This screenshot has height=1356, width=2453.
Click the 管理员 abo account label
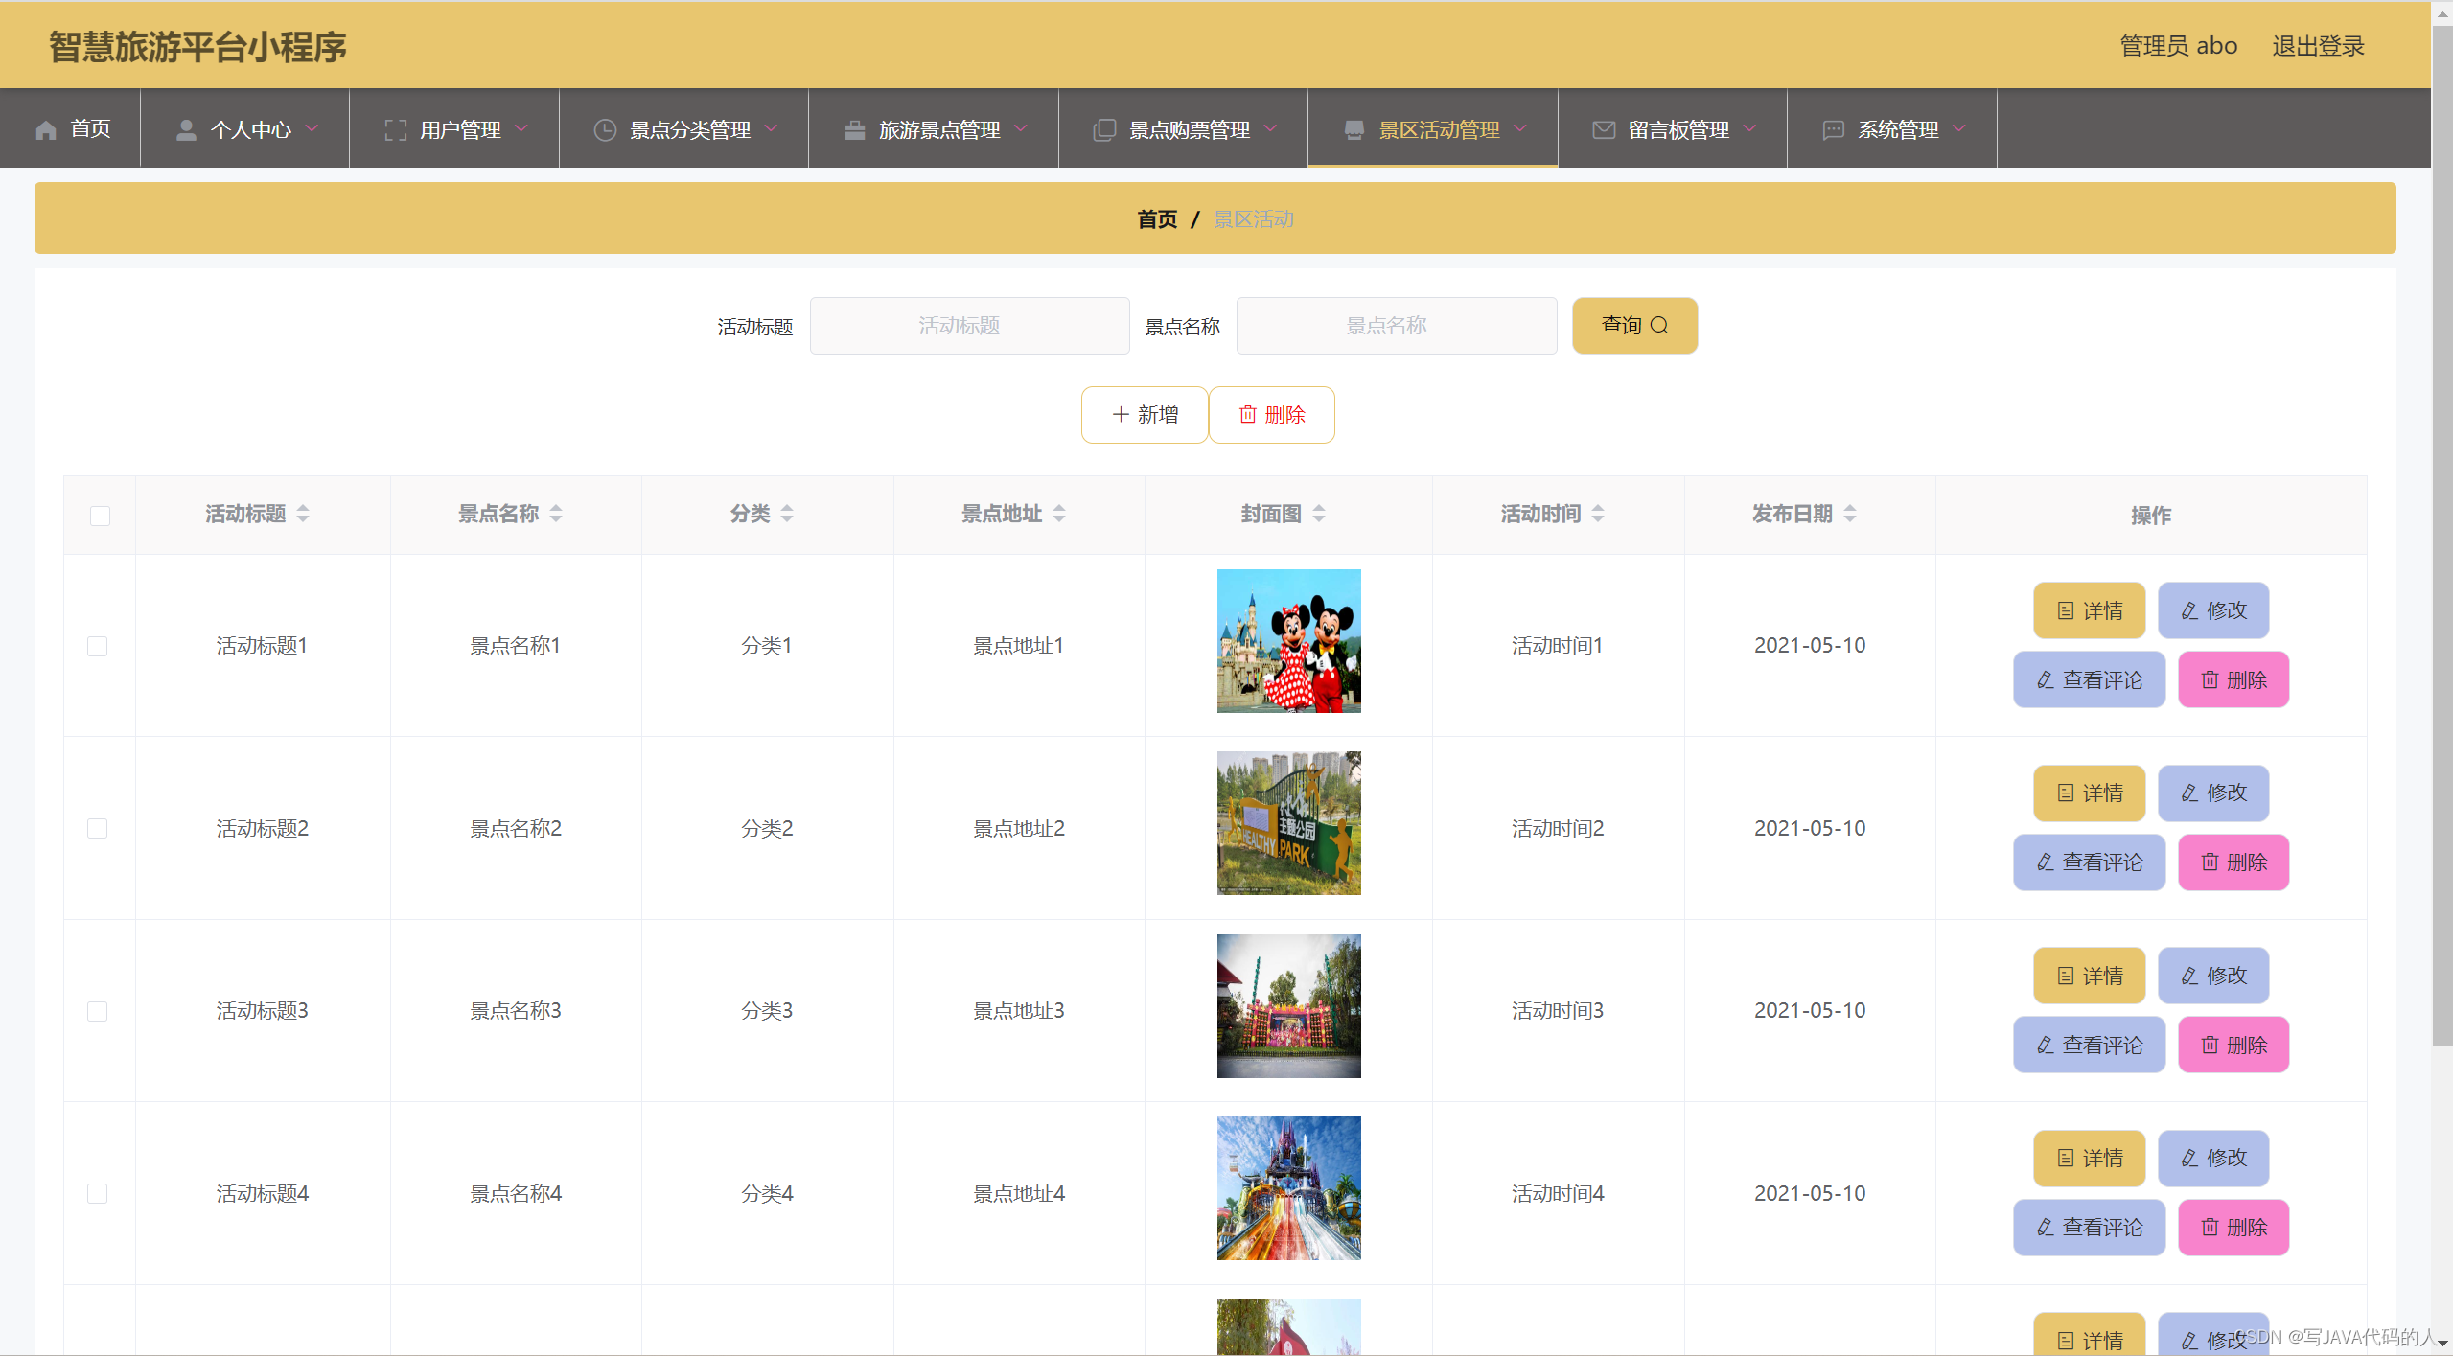point(2178,46)
